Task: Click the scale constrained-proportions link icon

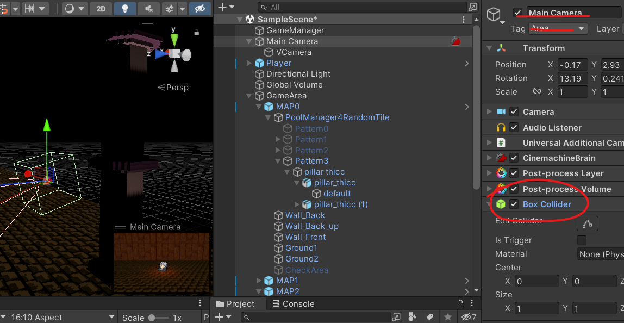Action: coord(537,92)
